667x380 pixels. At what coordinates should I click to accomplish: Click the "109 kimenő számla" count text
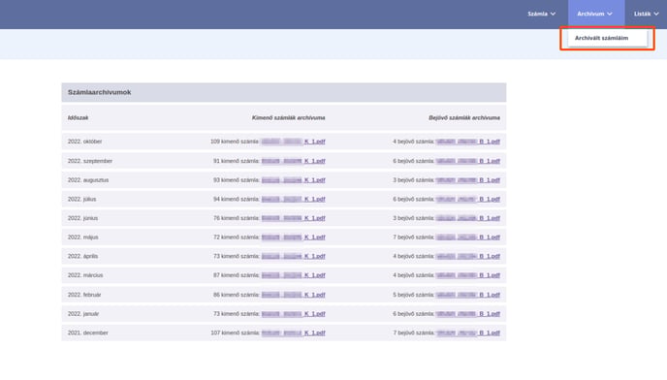[x=235, y=142]
